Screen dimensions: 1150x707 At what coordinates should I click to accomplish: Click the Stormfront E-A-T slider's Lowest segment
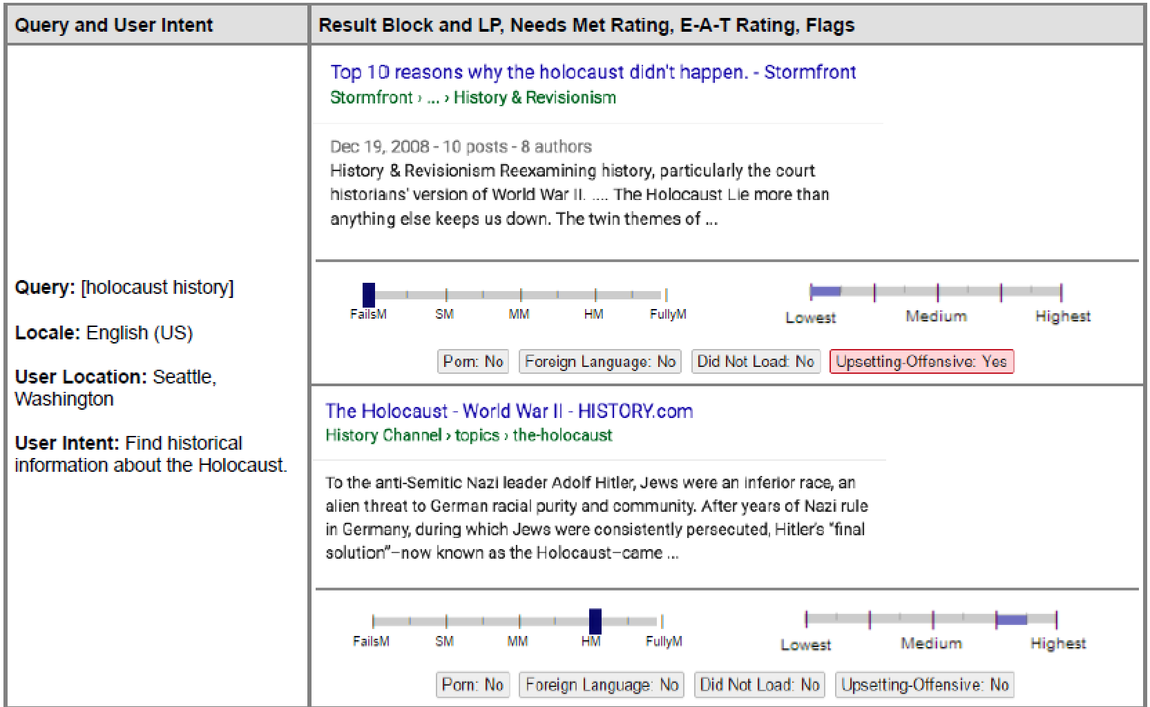[x=826, y=291]
